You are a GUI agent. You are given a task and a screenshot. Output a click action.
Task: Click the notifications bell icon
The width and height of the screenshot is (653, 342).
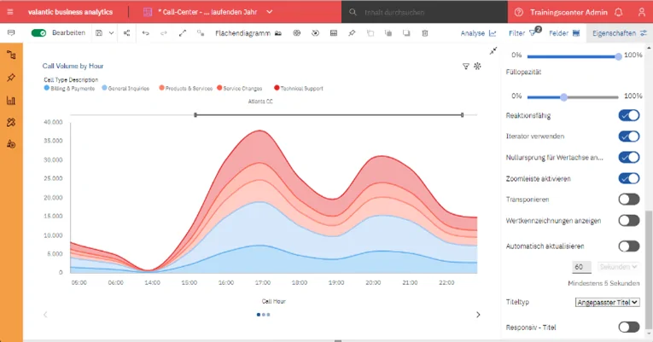(618, 12)
